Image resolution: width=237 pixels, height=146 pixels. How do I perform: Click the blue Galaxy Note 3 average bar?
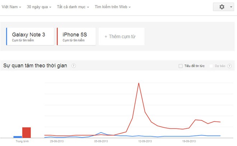click(18, 137)
